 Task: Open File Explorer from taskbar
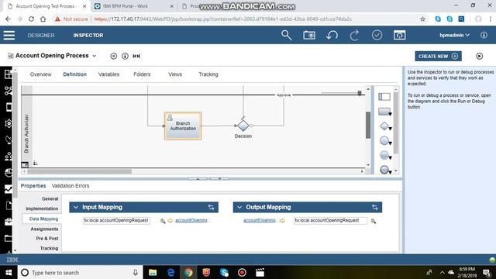point(153,272)
